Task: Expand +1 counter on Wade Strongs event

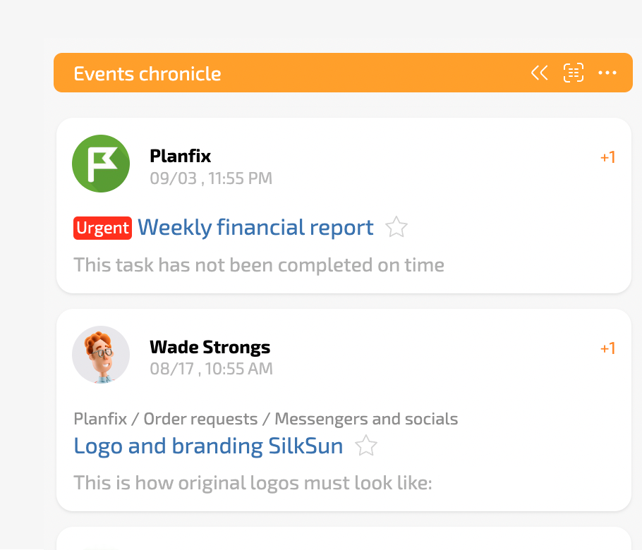Action: click(x=607, y=348)
